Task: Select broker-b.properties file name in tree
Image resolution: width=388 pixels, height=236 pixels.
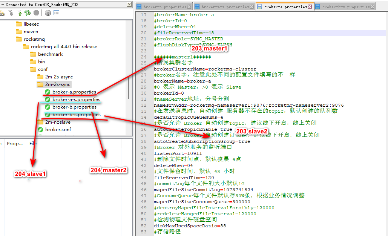Action: coord(75,107)
